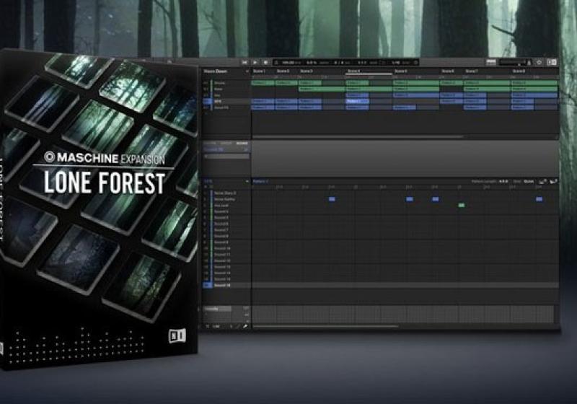Select the Drums group row
Image resolution: width=577 pixels, height=404 pixels.
coord(226,83)
